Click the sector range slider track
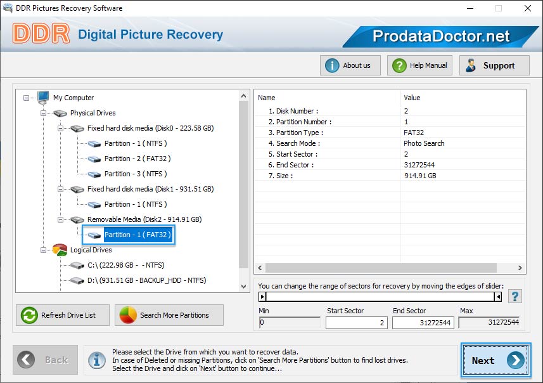Screen dimensions: 543x383 click(380, 297)
